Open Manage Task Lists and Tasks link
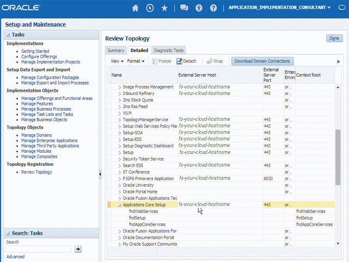 [x=47, y=114]
